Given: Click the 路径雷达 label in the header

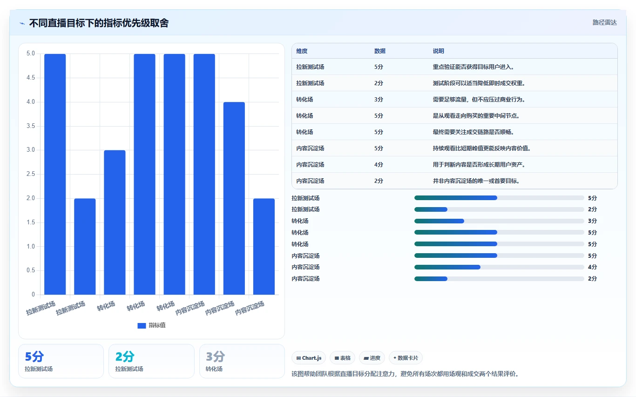Looking at the screenshot, I should pos(604,22).
